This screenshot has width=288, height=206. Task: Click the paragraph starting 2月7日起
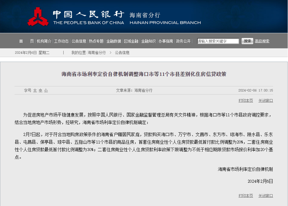(144, 146)
